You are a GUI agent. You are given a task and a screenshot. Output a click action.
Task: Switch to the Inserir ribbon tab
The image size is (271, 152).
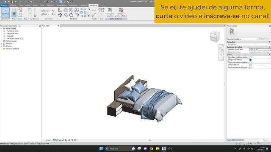[x=28, y=5]
